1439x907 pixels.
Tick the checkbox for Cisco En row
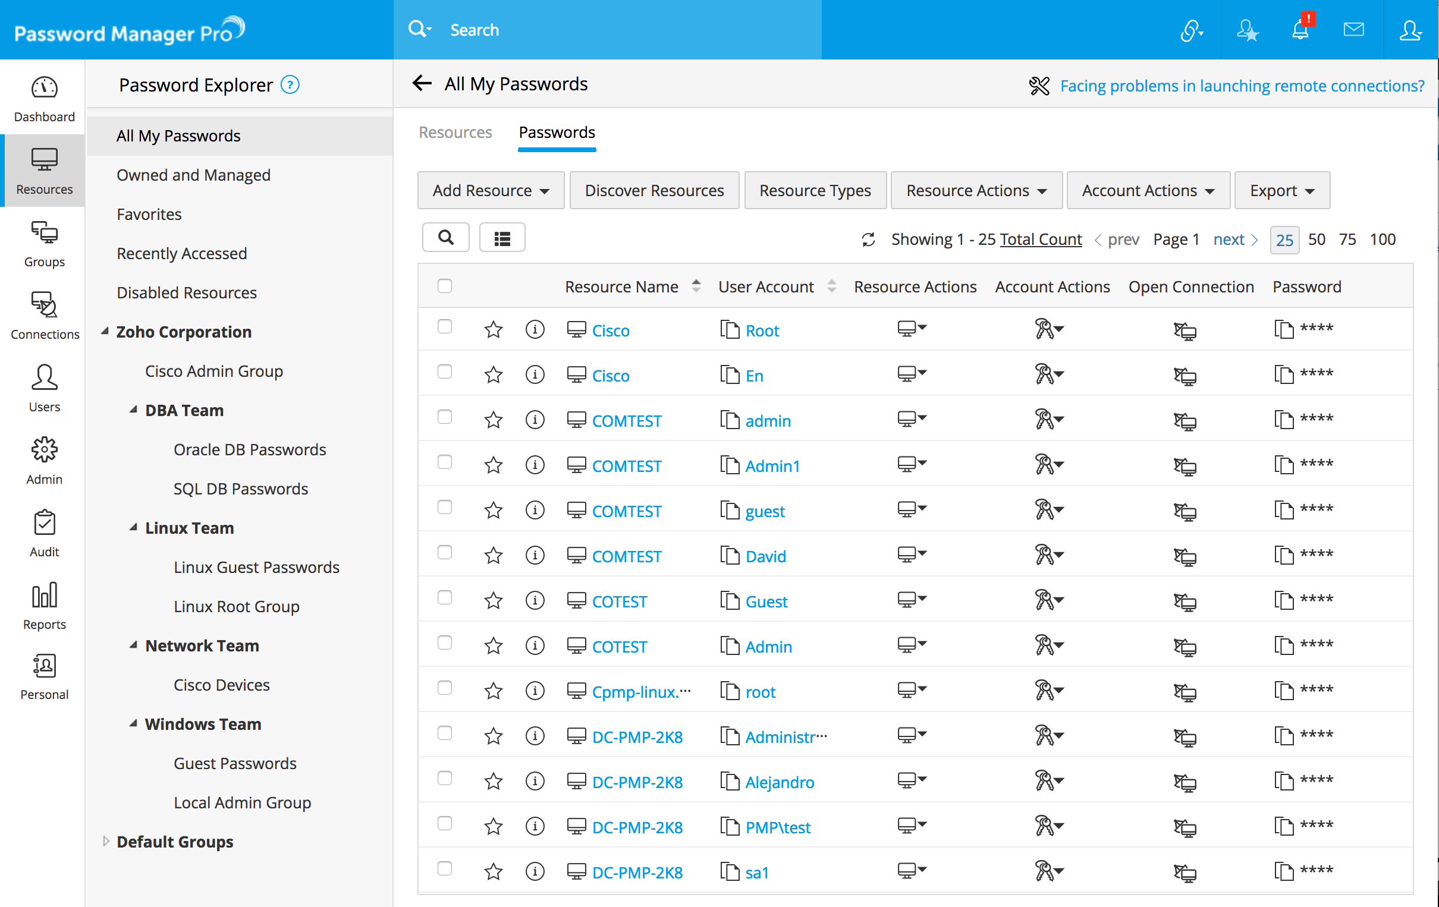(x=445, y=372)
